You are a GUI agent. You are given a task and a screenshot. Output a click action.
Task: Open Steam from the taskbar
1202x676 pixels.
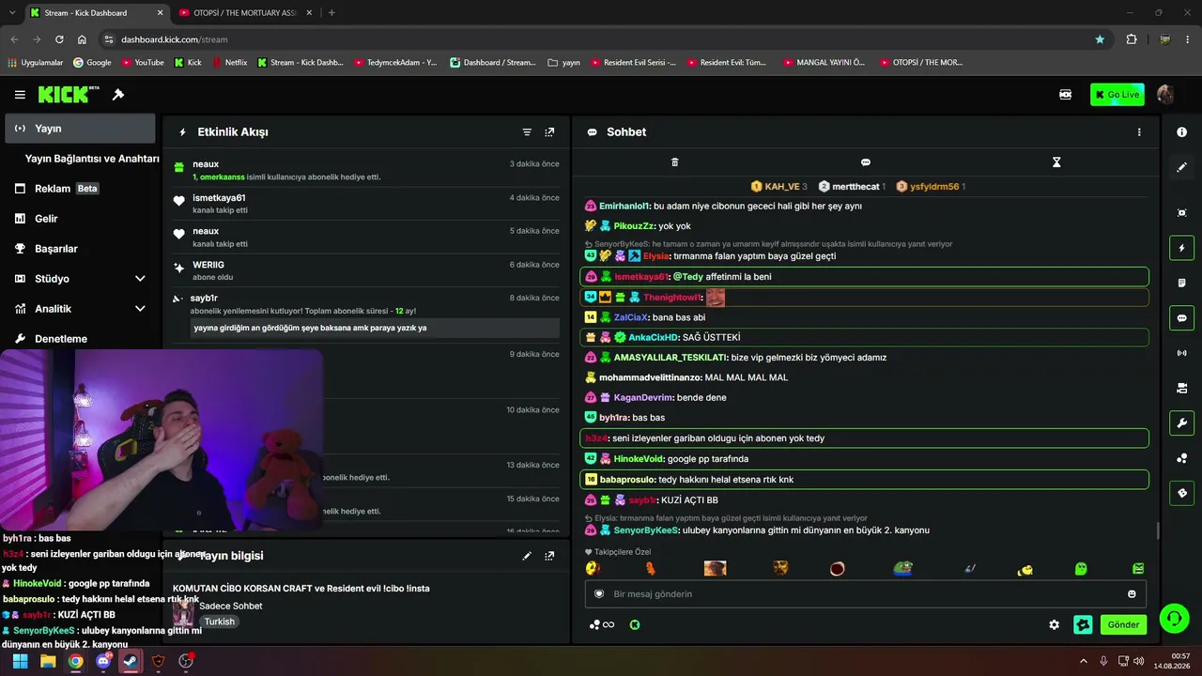[131, 661]
